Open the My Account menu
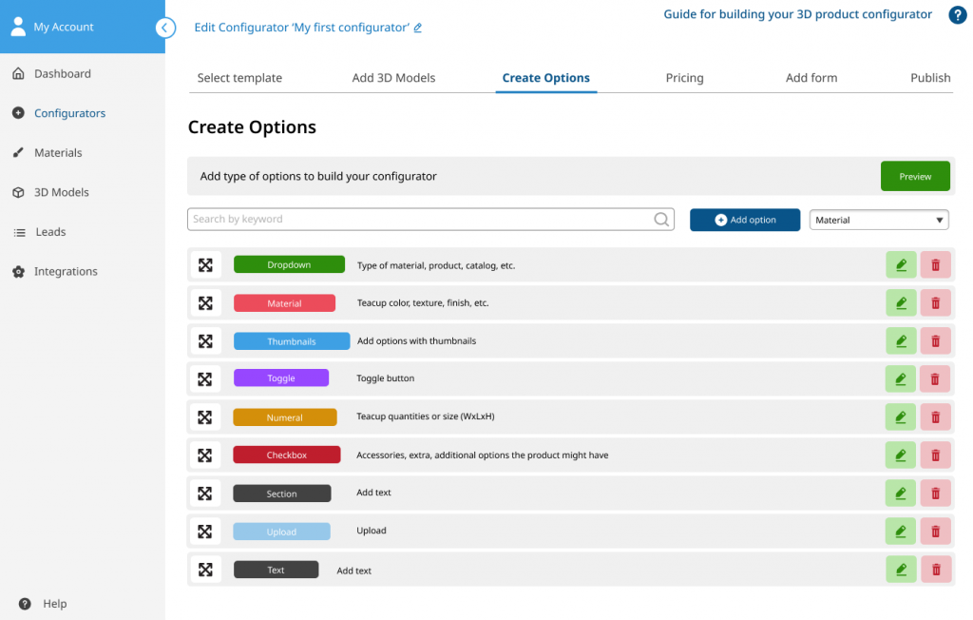The height and width of the screenshot is (620, 973). [63, 27]
